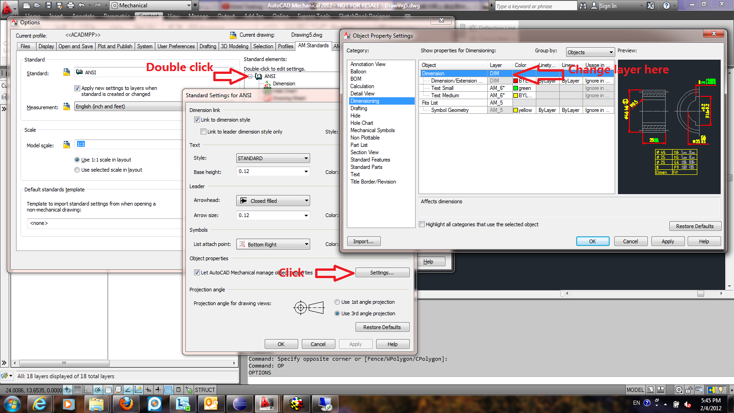Click the Plot (printer) icon in Quick Access toolbar
The width and height of the screenshot is (734, 413).
70,6
